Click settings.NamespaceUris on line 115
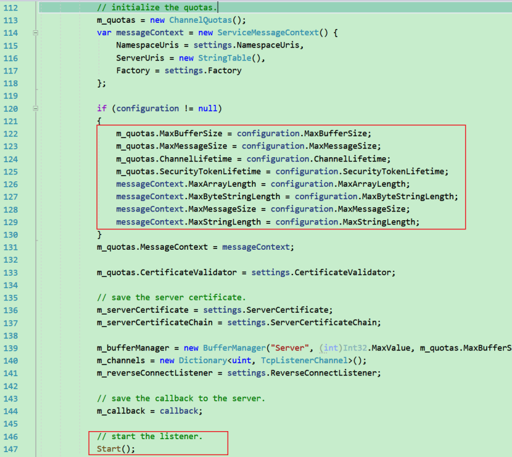The image size is (512, 457). pos(246,45)
